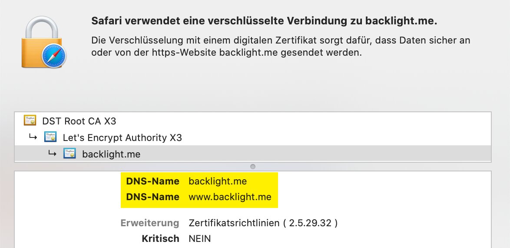Click the hierarchy arrow before Let's Encrypt Authority
The height and width of the screenshot is (248, 510).
pos(33,137)
